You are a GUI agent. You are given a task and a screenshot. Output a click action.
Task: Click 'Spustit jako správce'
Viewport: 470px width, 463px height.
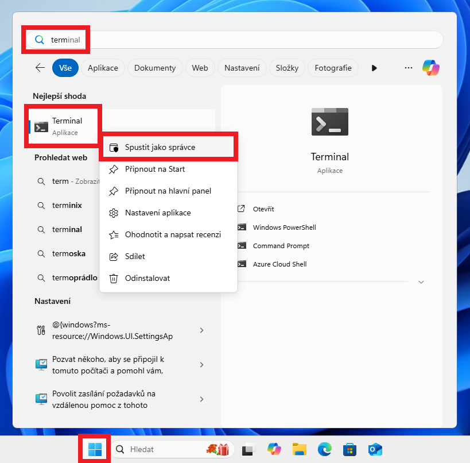(x=159, y=146)
